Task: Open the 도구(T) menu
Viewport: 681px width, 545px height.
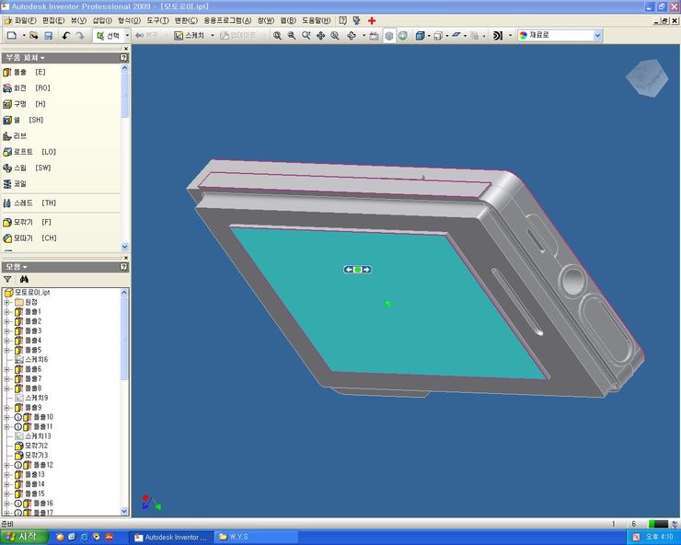Action: (157, 19)
